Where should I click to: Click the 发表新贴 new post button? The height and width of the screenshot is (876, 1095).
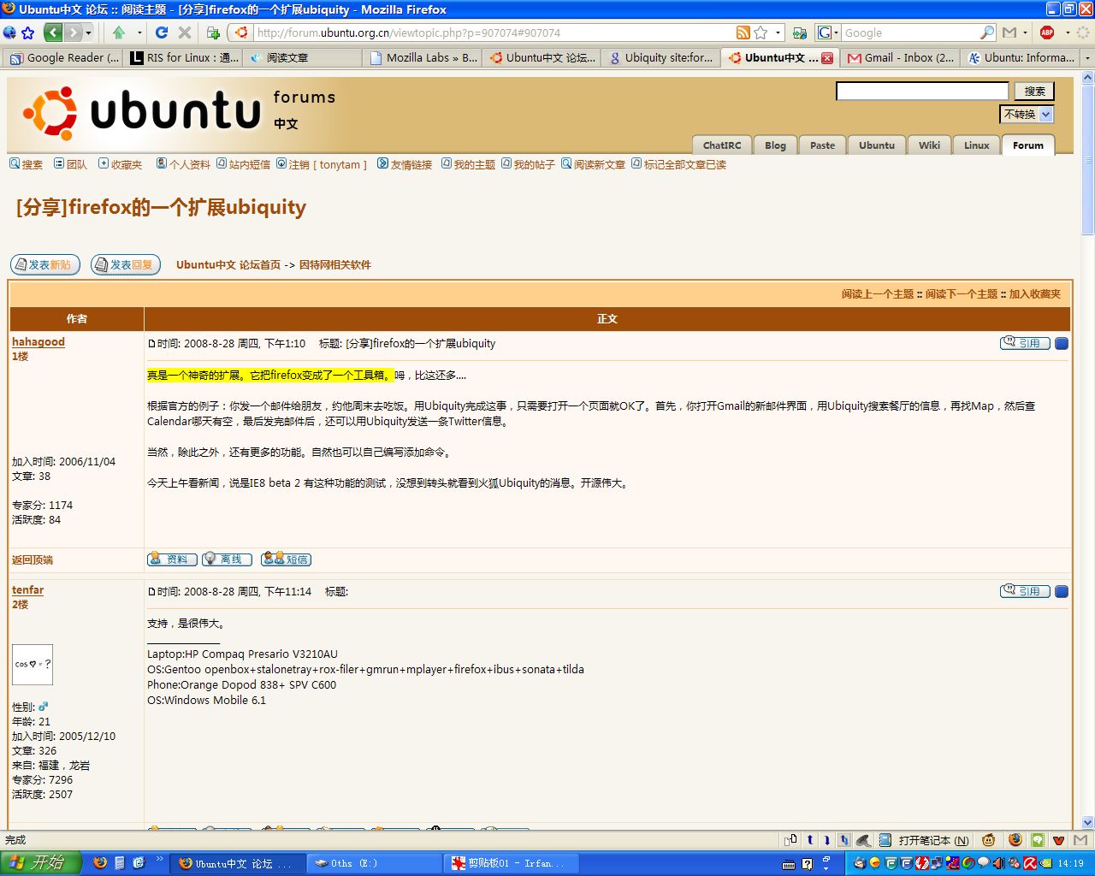(x=45, y=265)
